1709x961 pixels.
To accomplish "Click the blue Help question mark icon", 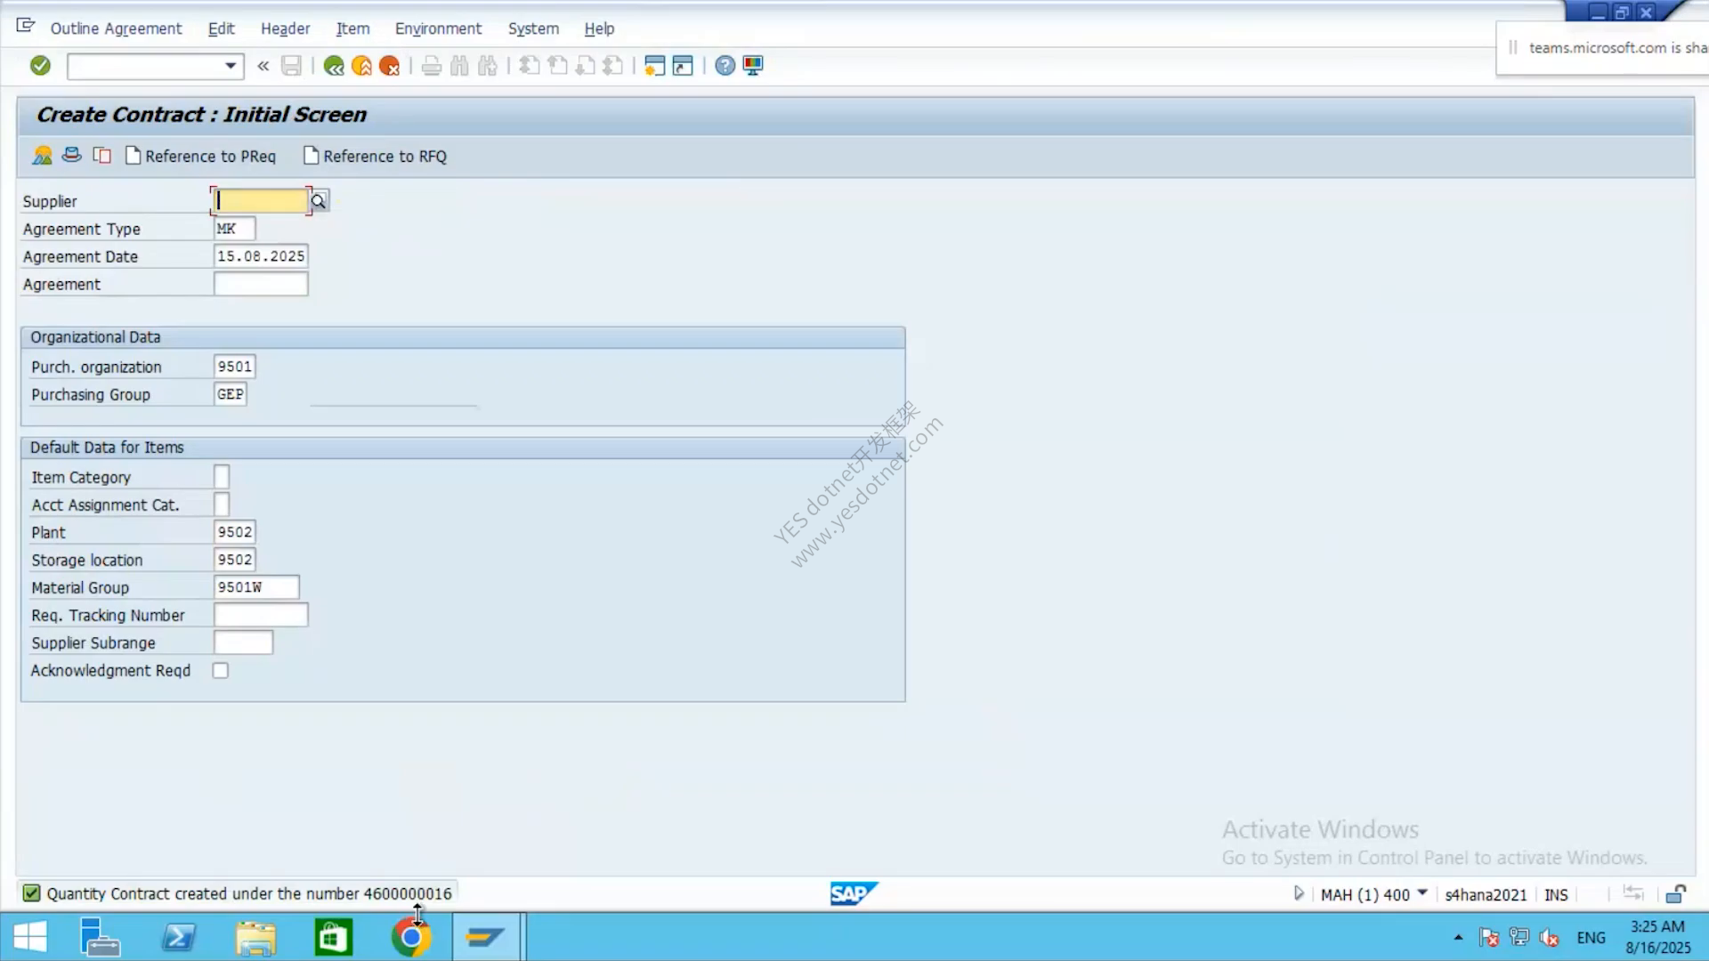I will 725,66.
